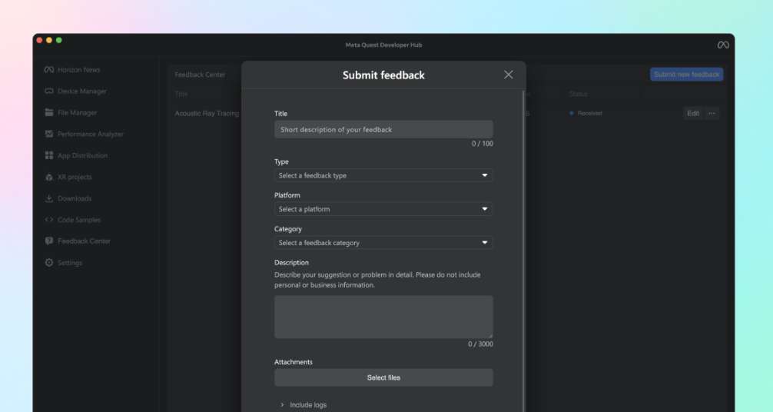Open the Feedback Center sidebar item
773x412 pixels.
click(x=83, y=241)
